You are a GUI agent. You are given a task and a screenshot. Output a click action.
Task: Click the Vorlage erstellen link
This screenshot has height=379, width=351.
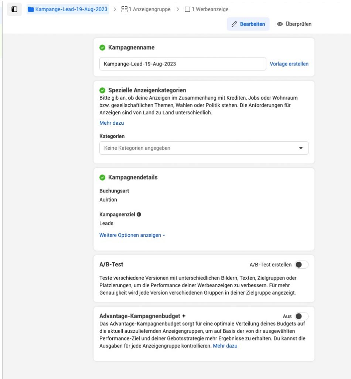289,64
